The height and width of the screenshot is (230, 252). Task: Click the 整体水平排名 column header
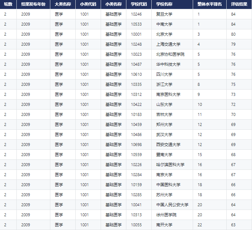tap(210, 4)
